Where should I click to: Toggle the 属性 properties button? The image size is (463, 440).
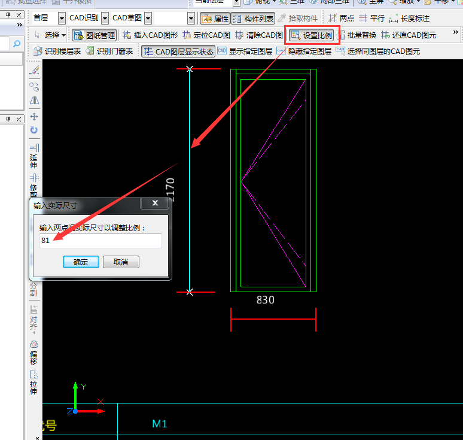click(x=215, y=19)
